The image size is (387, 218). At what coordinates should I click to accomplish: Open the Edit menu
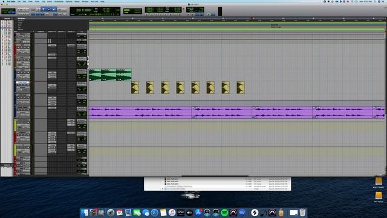[x=24, y=1]
